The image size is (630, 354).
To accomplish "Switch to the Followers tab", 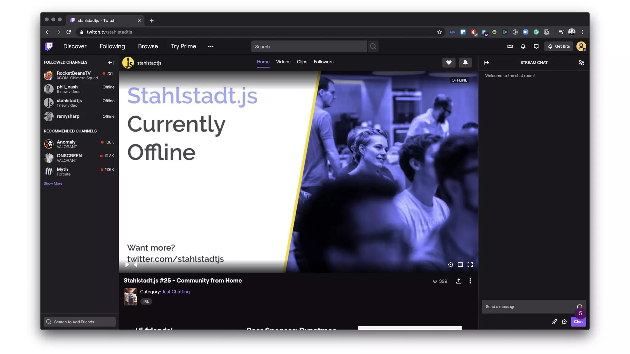I will coord(323,62).
